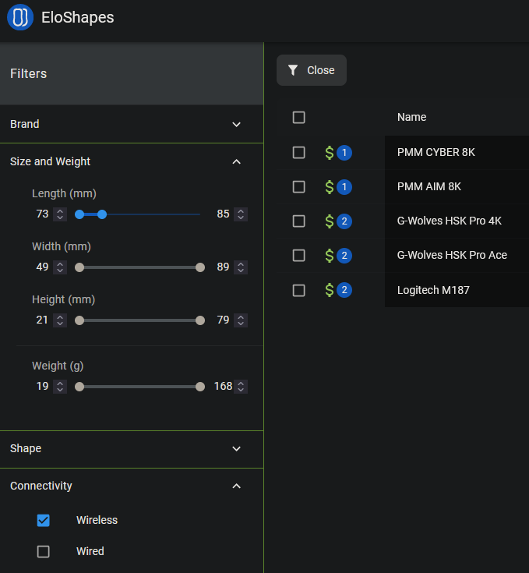Close the filters panel with Close button
Viewport: 529px width, 573px height.
pos(312,70)
